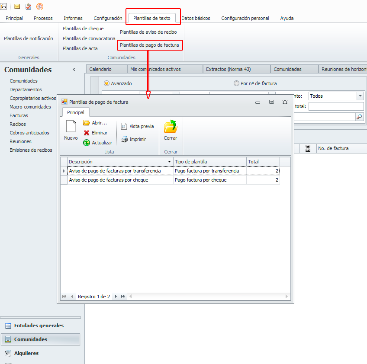
Task: Click the search magnifier icon in filter panel
Action: (359, 116)
